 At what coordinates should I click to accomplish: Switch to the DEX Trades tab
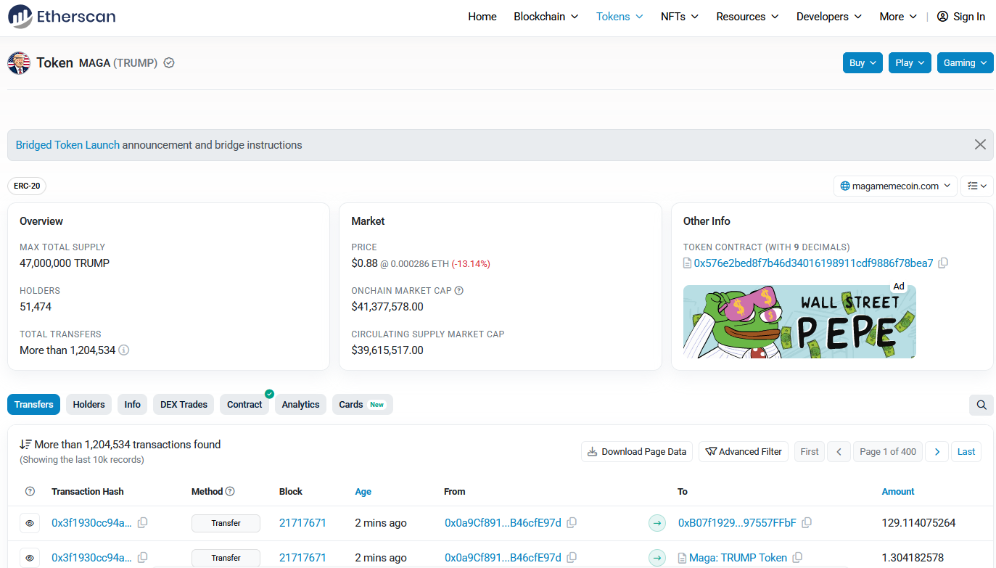click(184, 405)
